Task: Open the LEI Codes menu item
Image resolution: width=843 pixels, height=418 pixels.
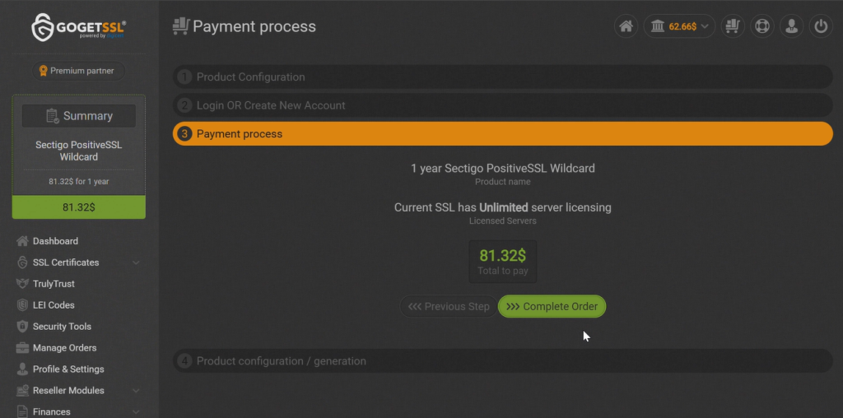Action: click(x=54, y=305)
